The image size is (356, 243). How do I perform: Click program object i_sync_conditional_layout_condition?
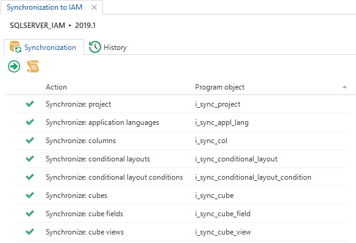pos(253,177)
